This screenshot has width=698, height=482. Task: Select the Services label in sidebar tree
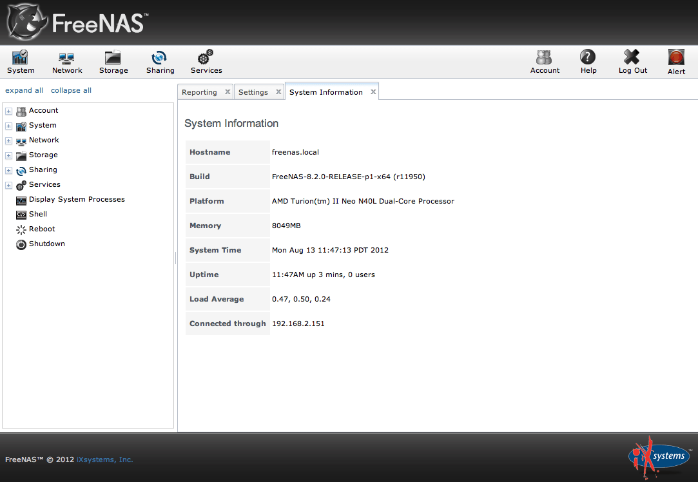coord(44,184)
